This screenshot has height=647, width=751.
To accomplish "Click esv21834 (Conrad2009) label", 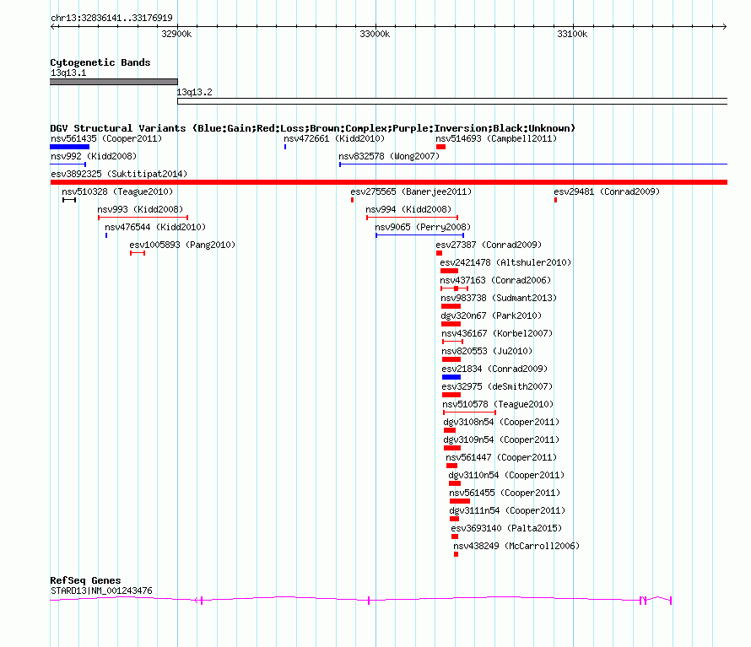I will pos(494,369).
